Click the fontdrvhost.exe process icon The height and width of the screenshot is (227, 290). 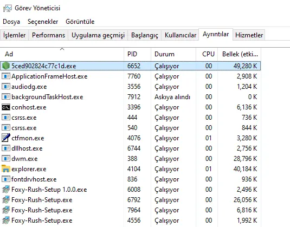(x=6, y=179)
